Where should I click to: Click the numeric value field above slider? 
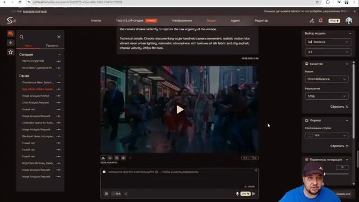(x=342, y=167)
